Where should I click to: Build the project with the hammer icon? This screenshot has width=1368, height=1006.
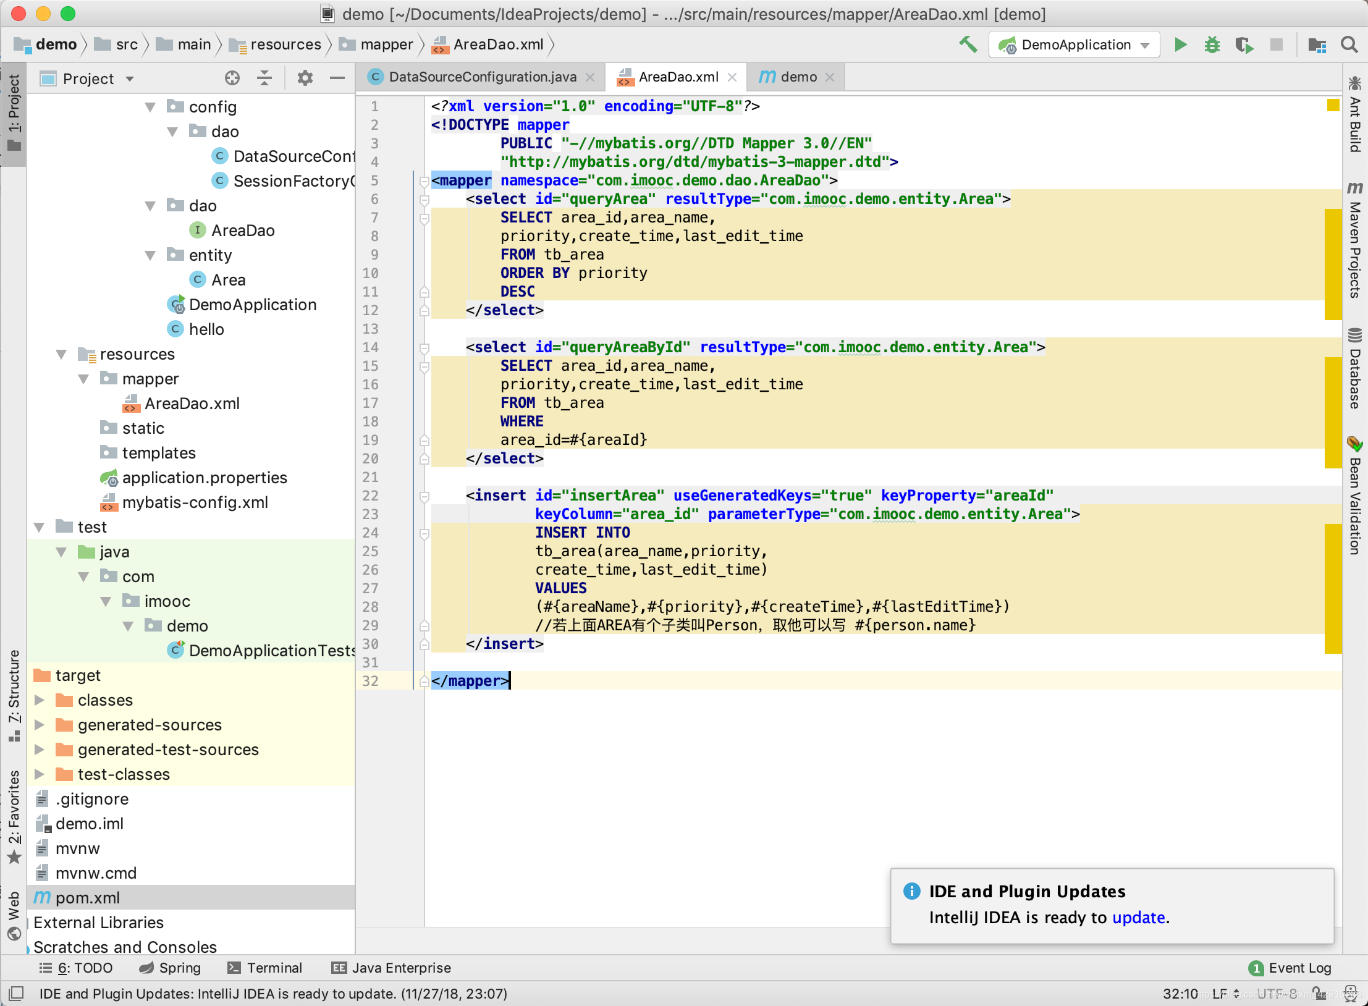pos(968,44)
